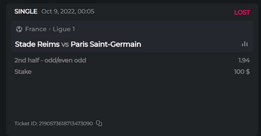Click the "Ticket ID:" label text
Screen dimensions: 261x136
point(26,123)
